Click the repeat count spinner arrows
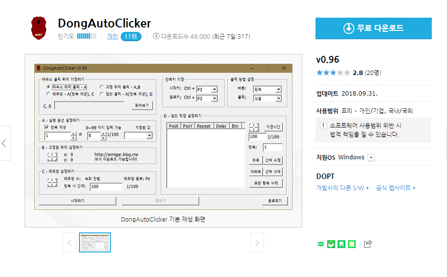Image resolution: width=447 pixels, height=277 pixels. coord(74,136)
